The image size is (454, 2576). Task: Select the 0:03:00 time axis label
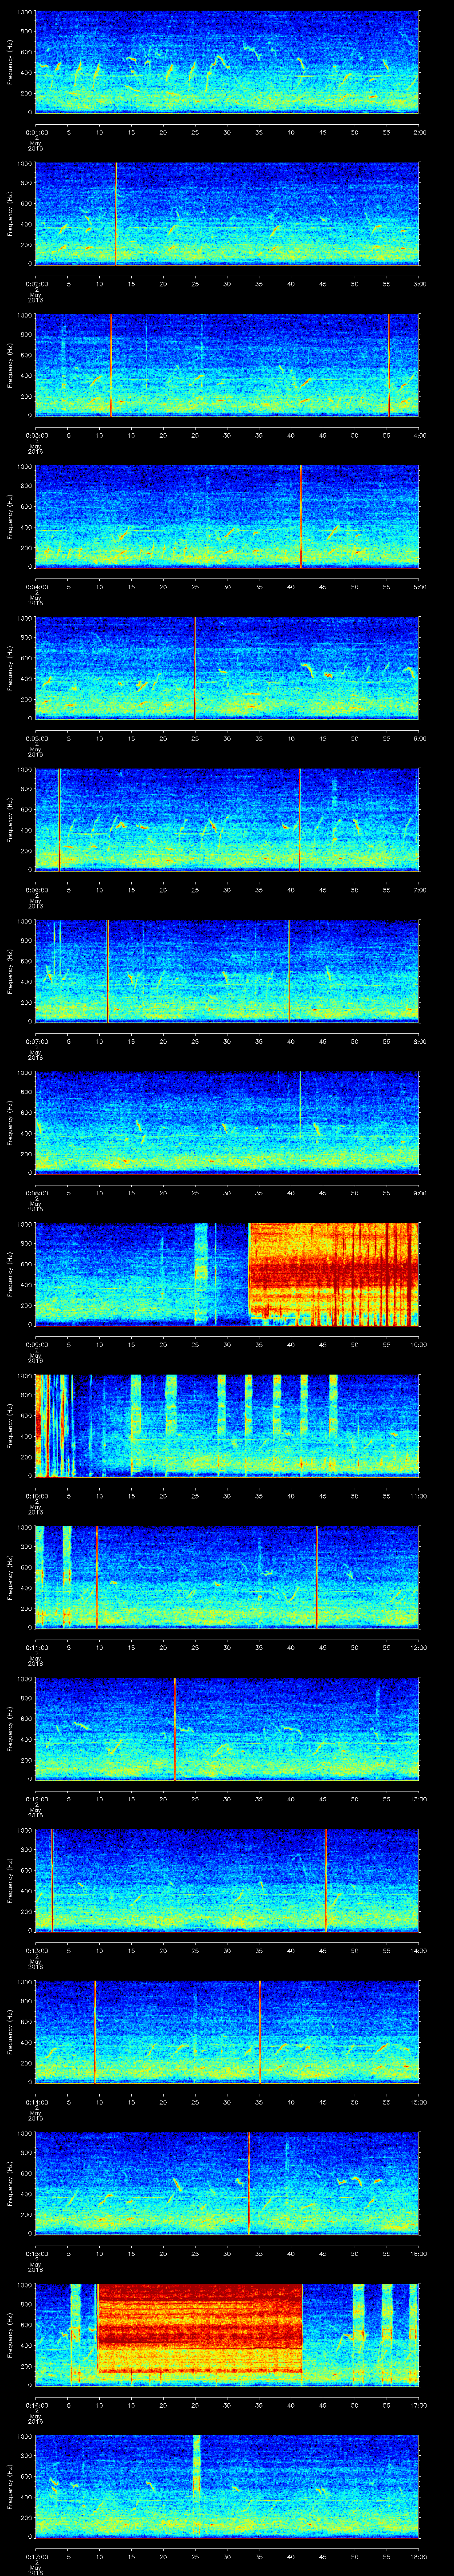tap(36, 435)
